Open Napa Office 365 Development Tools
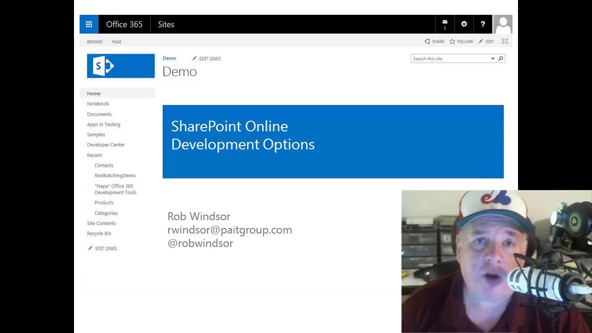 [x=116, y=189]
